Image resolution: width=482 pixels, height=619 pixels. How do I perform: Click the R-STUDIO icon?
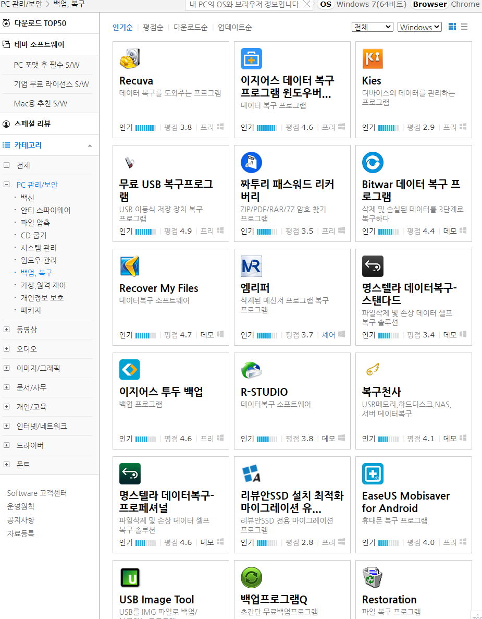(251, 370)
